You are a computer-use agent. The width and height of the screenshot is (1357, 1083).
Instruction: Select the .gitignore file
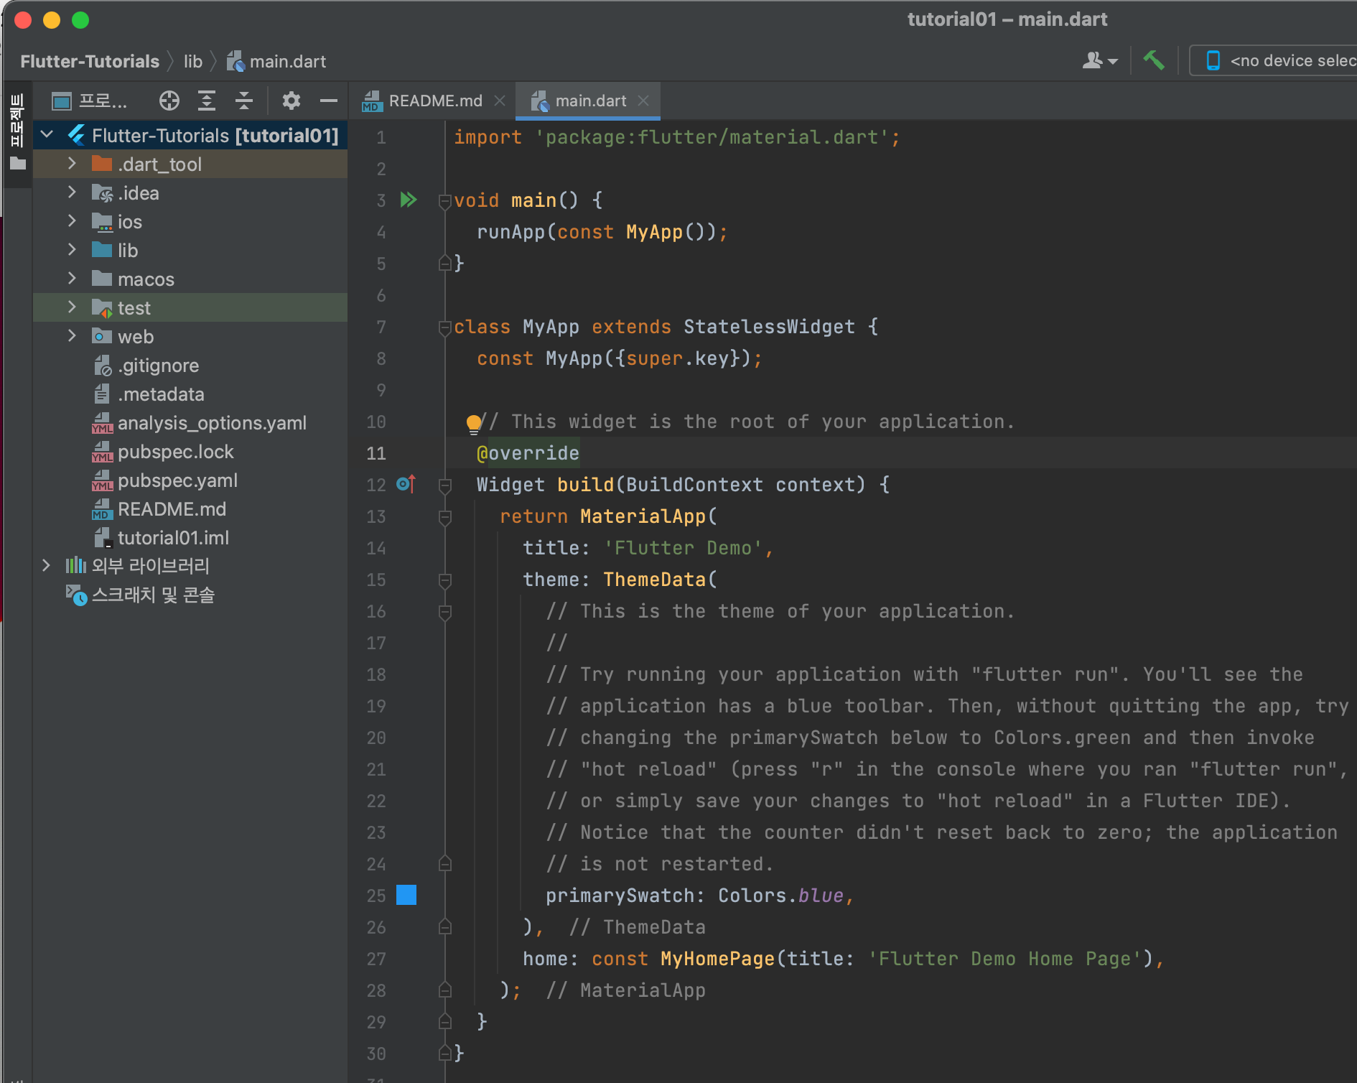[190, 366]
